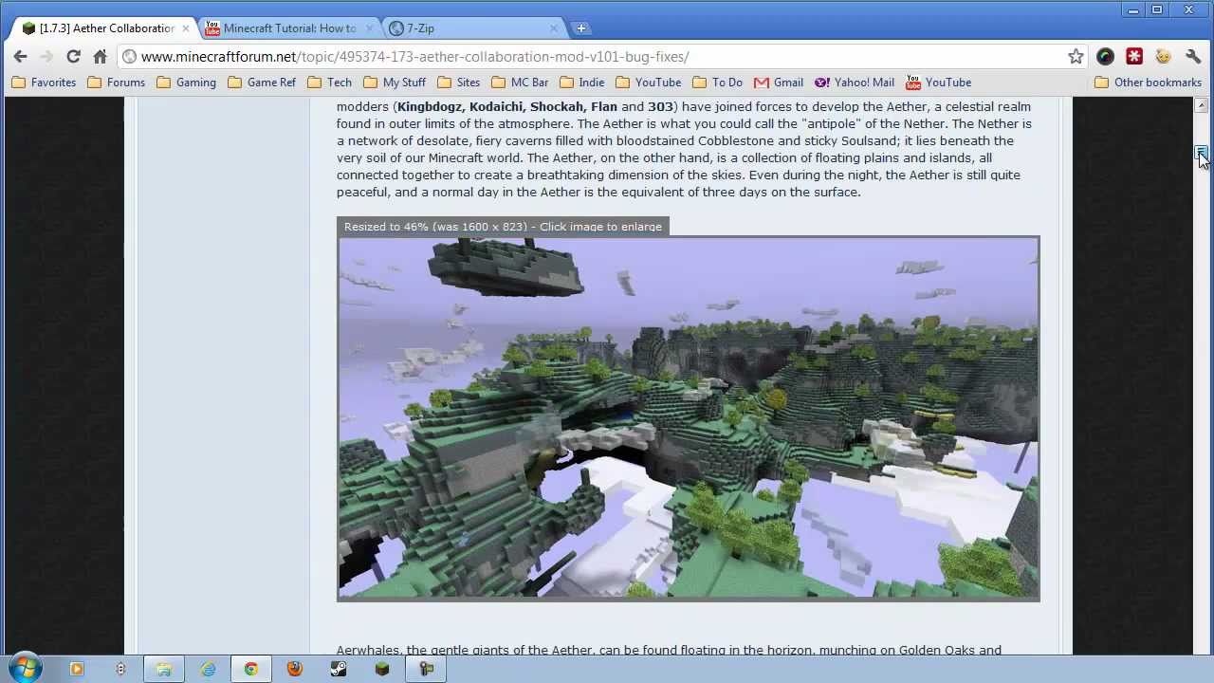Open the Indie bookmark folder

pyautogui.click(x=581, y=83)
